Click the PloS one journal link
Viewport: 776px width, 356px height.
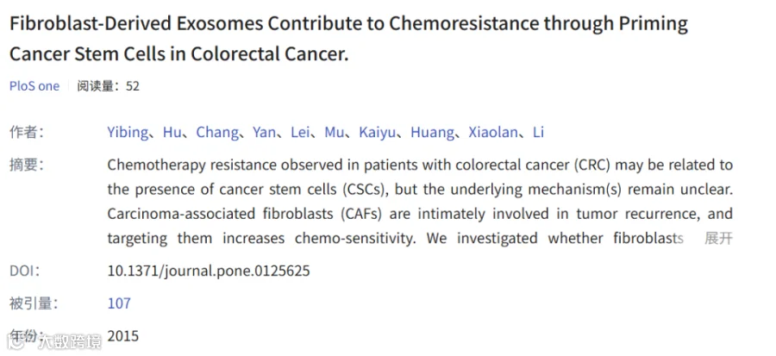pyautogui.click(x=34, y=85)
